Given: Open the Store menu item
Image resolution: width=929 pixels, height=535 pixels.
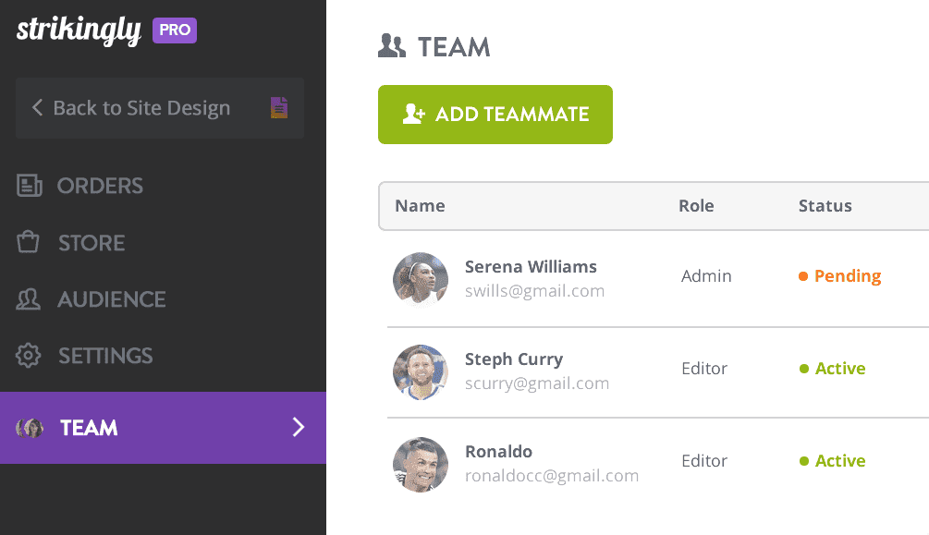Looking at the screenshot, I should tap(91, 243).
